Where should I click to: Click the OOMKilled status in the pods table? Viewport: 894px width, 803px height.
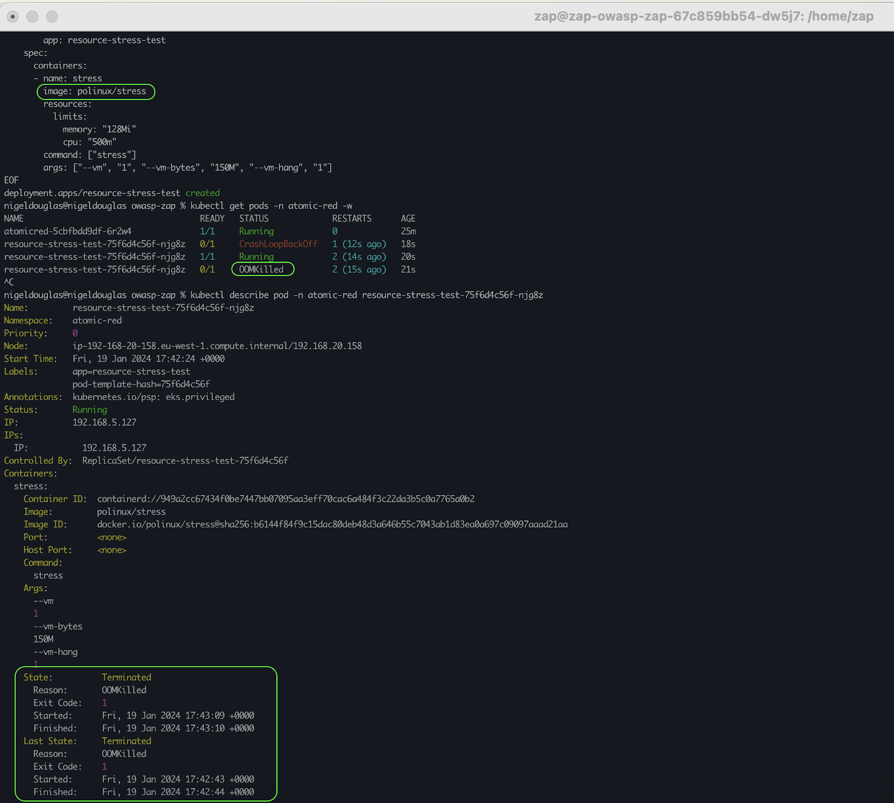click(261, 269)
